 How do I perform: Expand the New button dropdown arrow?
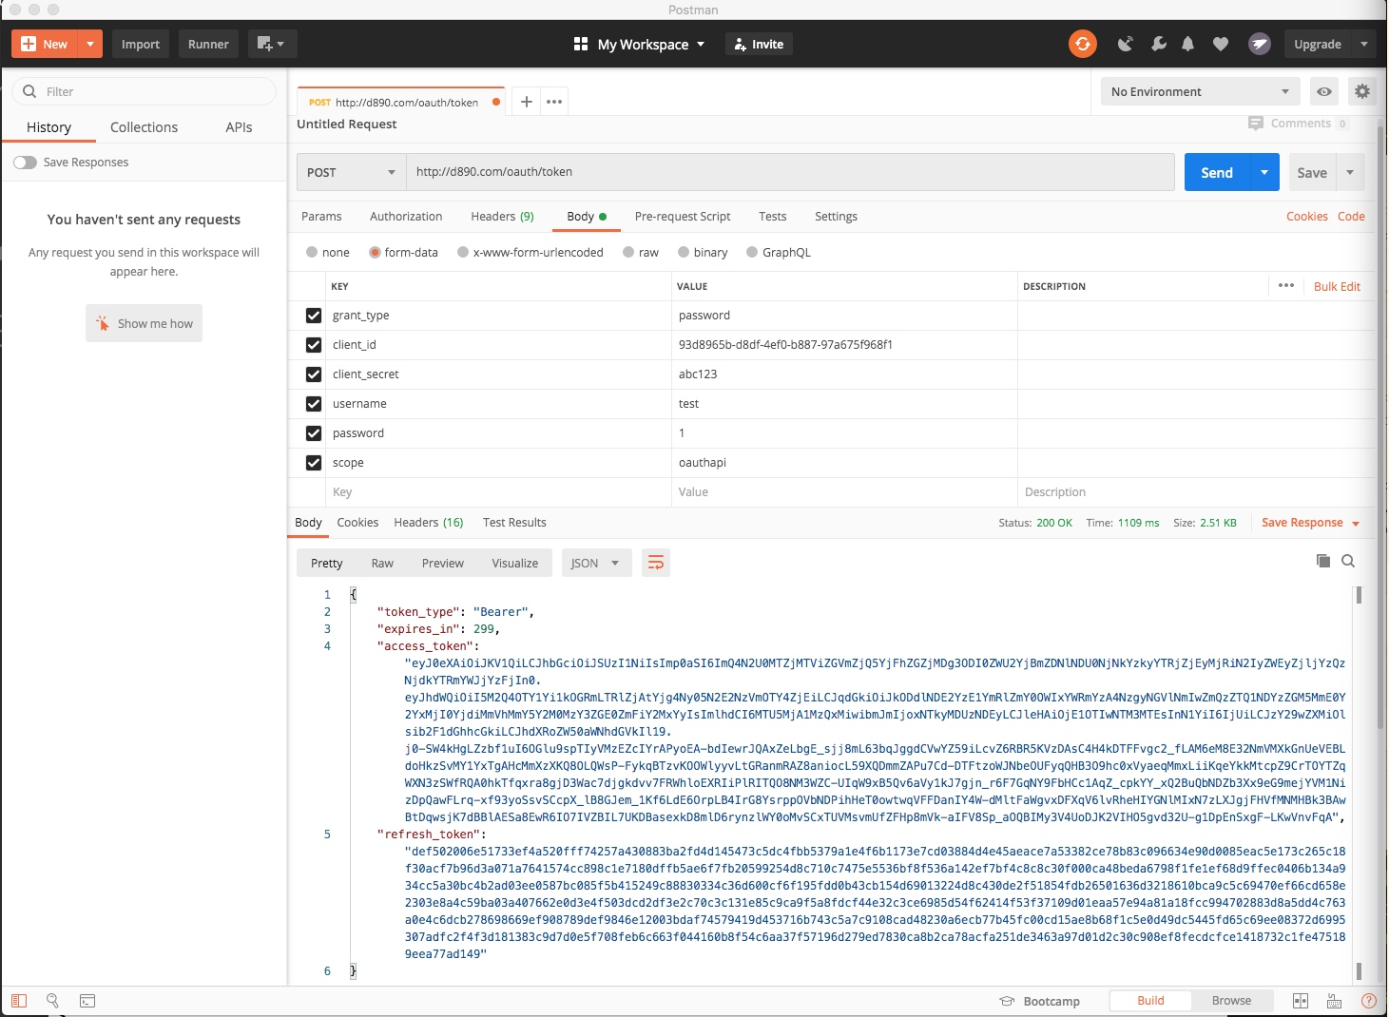[x=89, y=44]
